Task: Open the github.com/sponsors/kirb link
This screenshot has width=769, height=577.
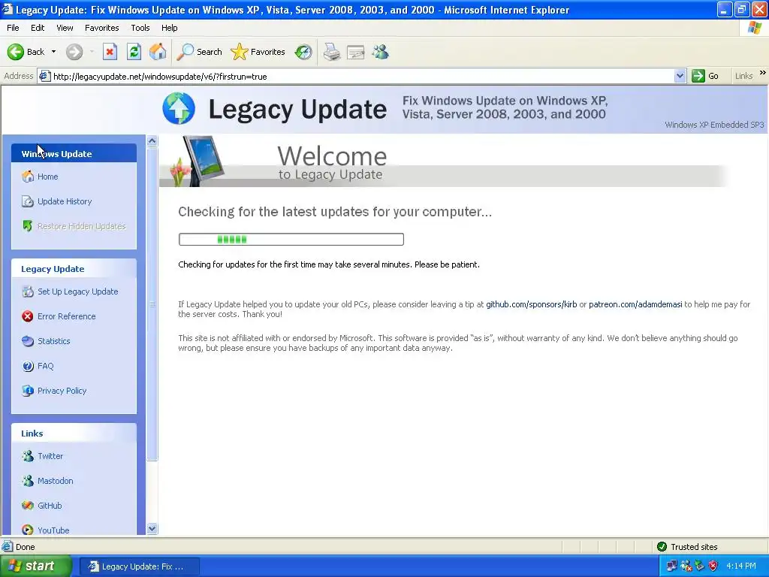Action: [x=531, y=304]
